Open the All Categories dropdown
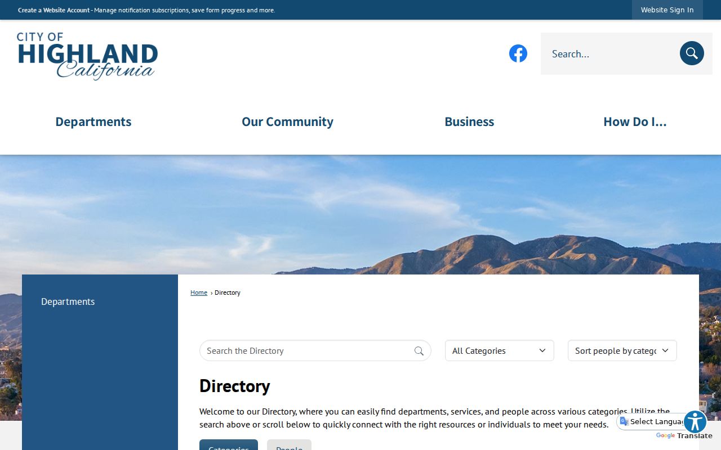This screenshot has height=450, width=721. tap(500, 350)
